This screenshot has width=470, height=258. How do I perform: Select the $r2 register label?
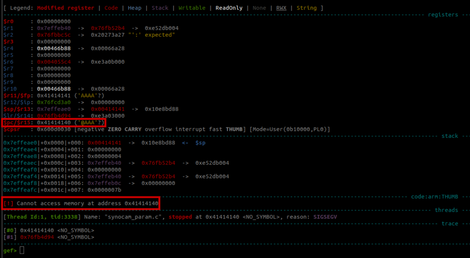tap(8, 35)
